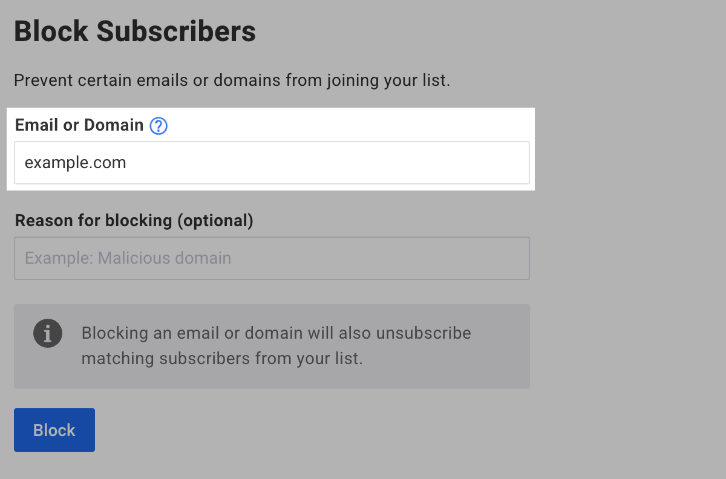This screenshot has height=479, width=726.
Task: Click the info icon in the notice
Action: 48,333
